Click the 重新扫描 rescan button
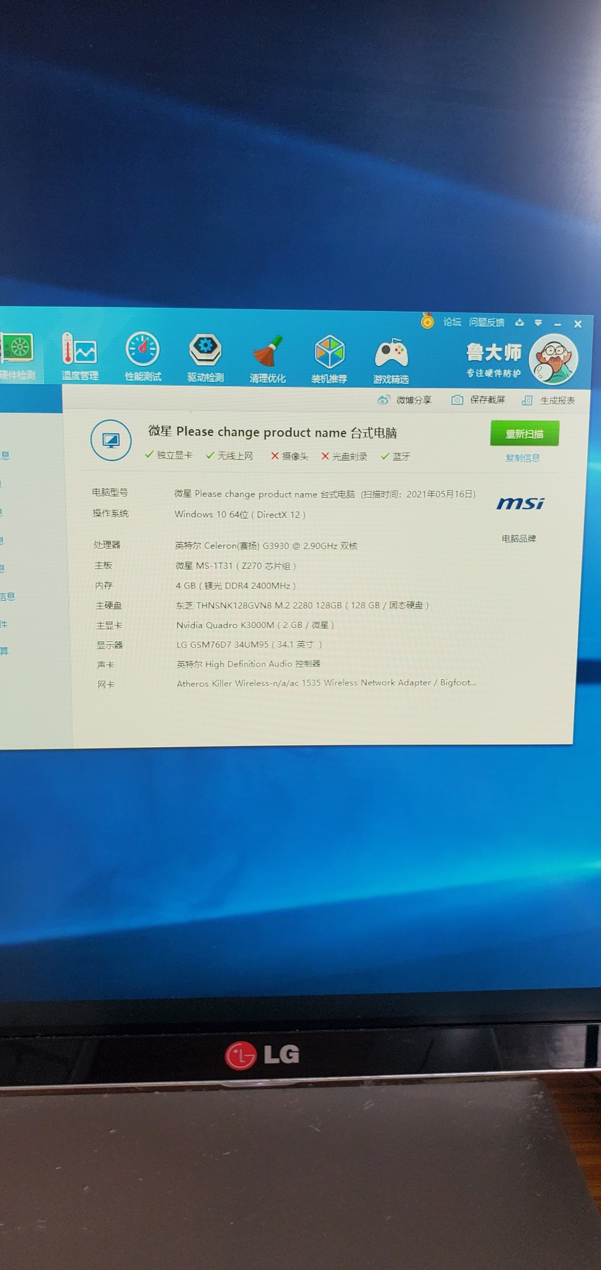The height and width of the screenshot is (1270, 601). (525, 433)
